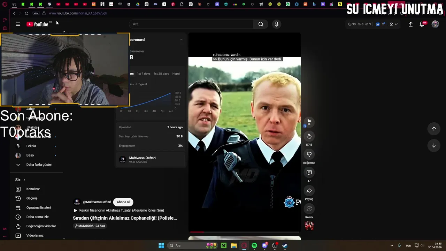Open Multiverse Defteri channel card
Viewport: 446px width, 251px height.
pyautogui.click(x=151, y=160)
